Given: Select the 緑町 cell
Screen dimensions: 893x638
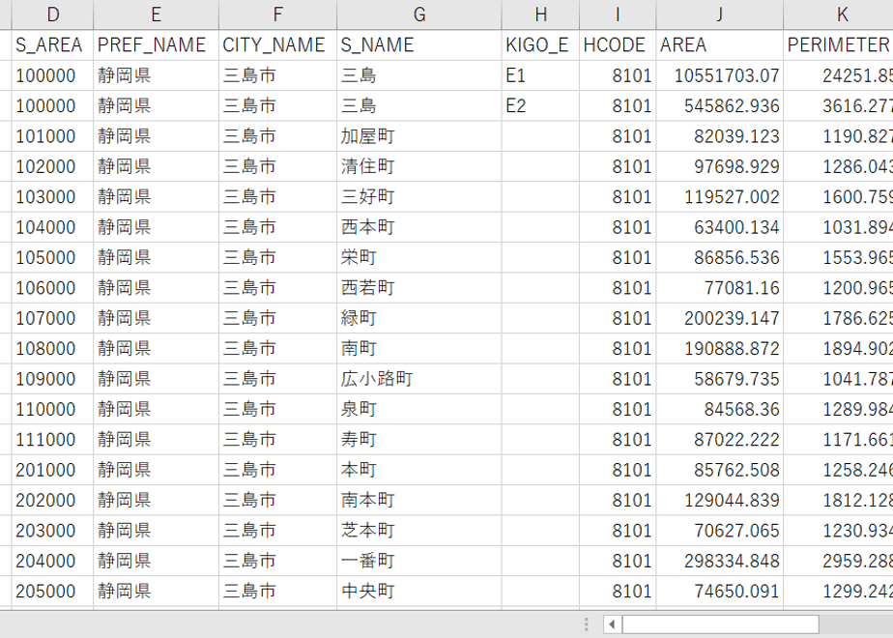Looking at the screenshot, I should 419,318.
